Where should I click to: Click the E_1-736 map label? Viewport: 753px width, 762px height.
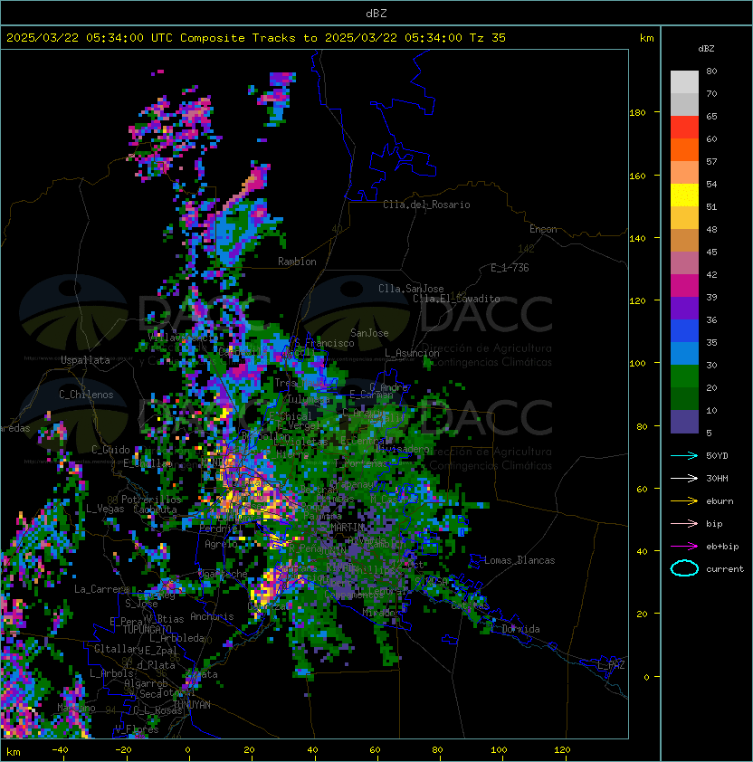[510, 268]
